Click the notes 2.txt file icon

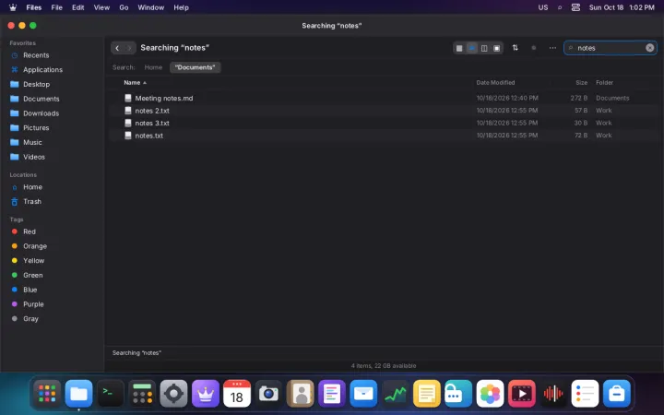point(128,111)
